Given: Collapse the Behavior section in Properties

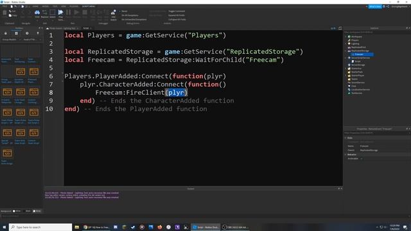Looking at the screenshot, I should pos(345,155).
